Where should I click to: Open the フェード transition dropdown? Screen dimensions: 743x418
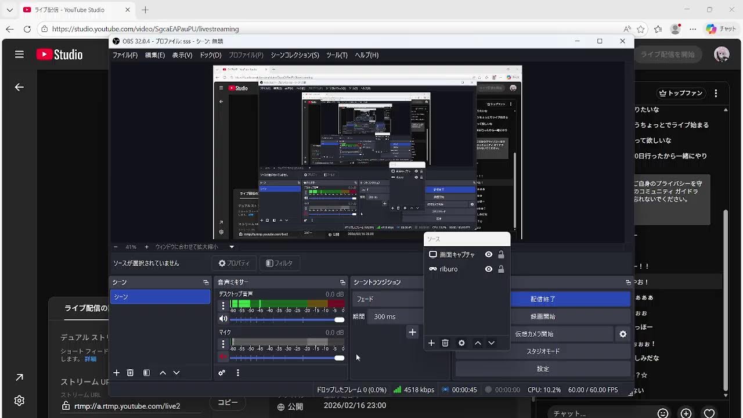tap(388, 299)
